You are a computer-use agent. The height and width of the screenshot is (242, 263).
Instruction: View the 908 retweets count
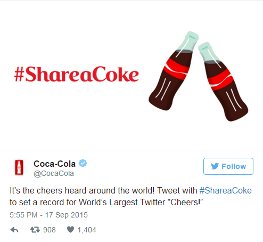tap(50, 230)
